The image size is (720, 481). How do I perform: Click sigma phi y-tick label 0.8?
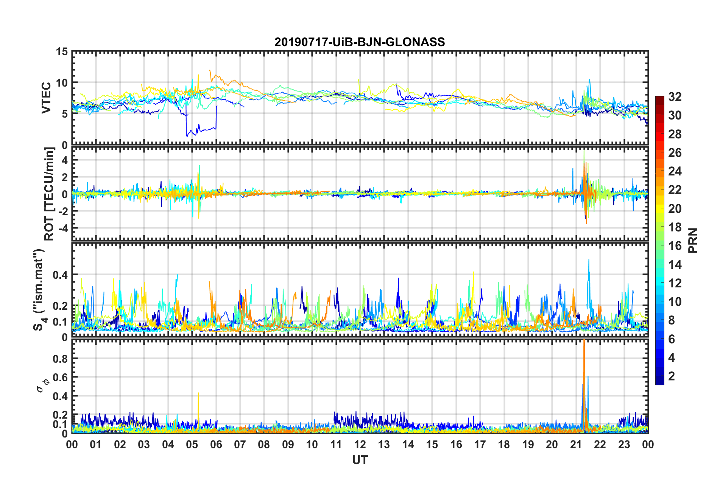point(61,358)
